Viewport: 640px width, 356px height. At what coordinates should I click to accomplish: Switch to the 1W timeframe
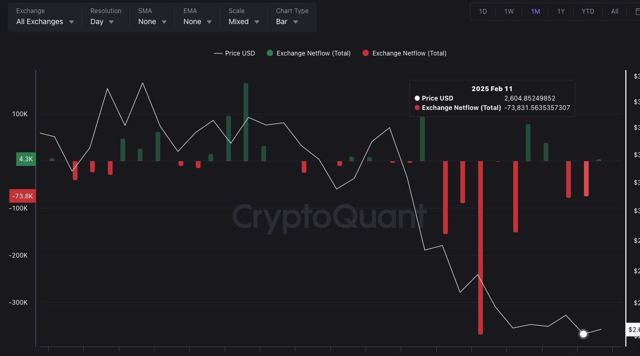click(508, 11)
